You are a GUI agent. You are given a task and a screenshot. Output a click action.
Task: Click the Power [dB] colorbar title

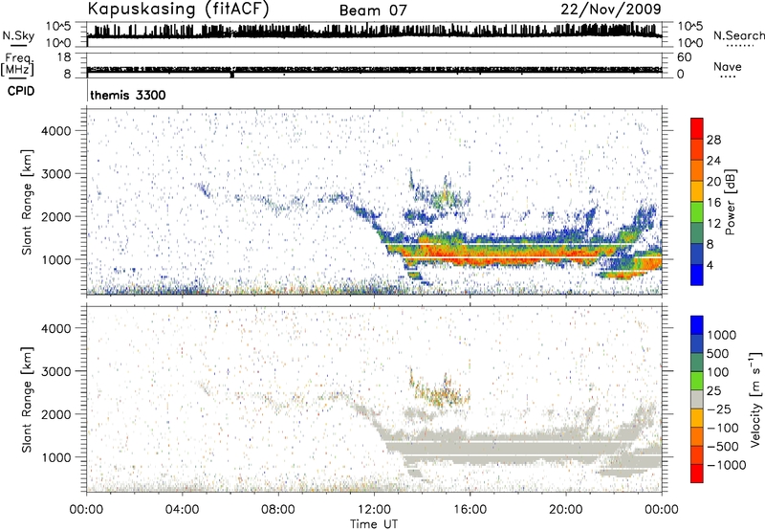pos(730,202)
